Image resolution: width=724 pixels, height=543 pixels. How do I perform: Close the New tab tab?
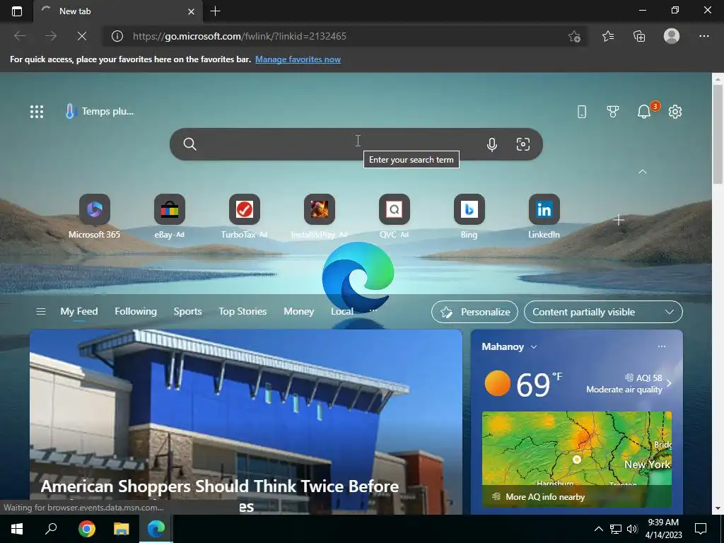coord(191,11)
